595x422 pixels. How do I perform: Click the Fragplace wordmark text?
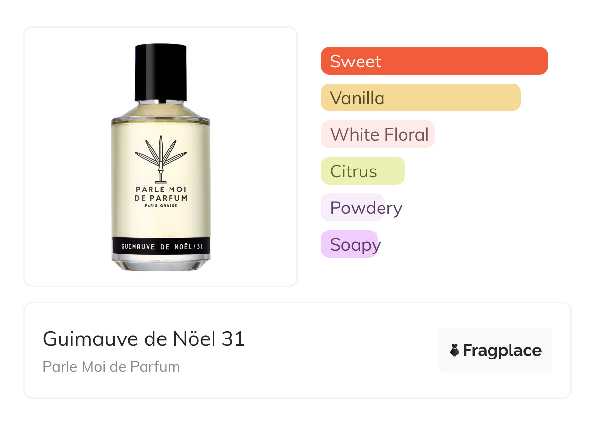(502, 351)
